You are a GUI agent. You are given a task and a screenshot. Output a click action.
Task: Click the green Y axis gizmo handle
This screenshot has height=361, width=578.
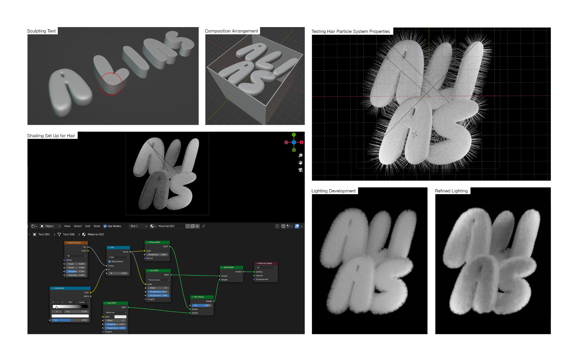294,135
